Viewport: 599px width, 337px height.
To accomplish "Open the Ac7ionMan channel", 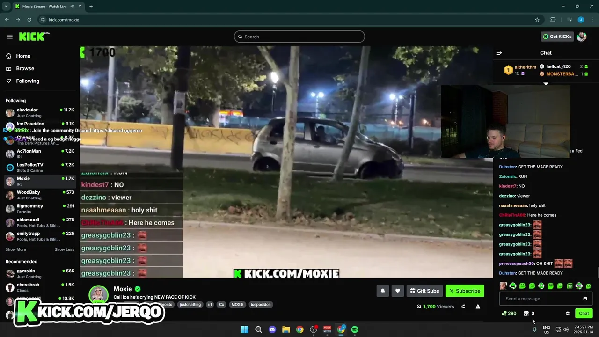I will click(x=40, y=154).
